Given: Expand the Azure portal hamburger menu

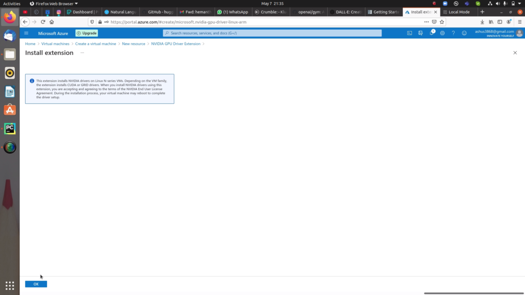Looking at the screenshot, I should (x=26, y=33).
